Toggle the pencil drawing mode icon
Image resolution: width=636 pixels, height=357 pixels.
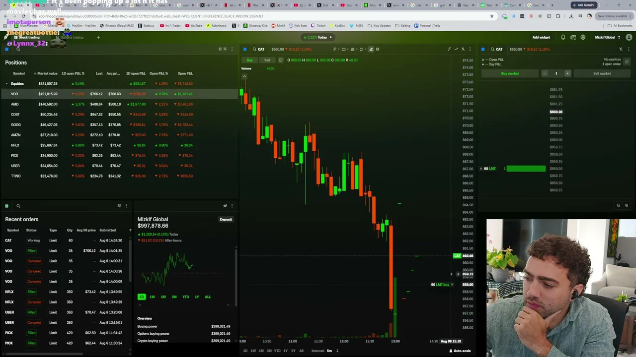(x=371, y=49)
